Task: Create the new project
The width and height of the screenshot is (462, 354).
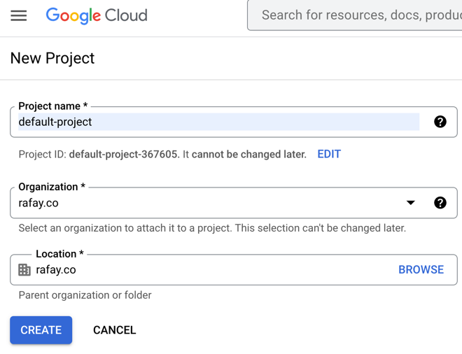Action: [x=41, y=330]
